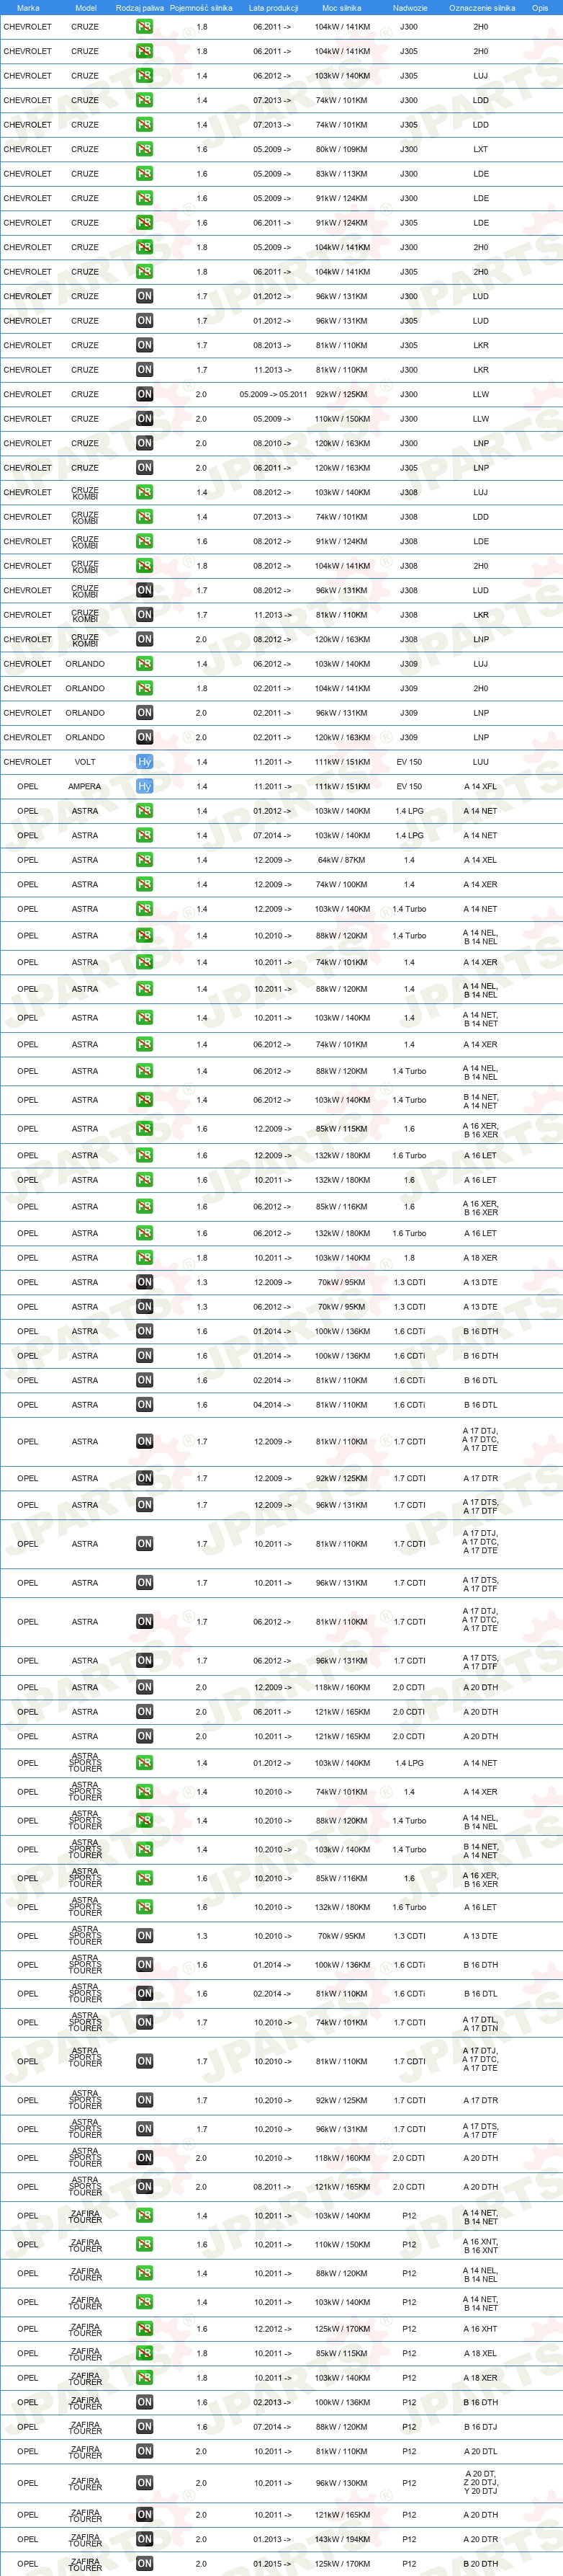Click the diesel ON icon in the Zafira Tourer A 20 DTL row
The height and width of the screenshot is (2576, 563).
pos(145,2451)
